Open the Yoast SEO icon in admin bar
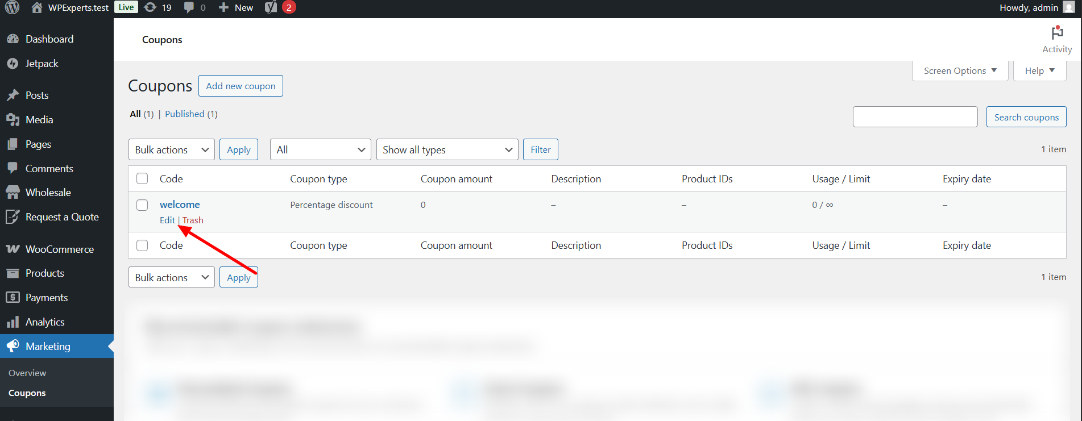Image resolution: width=1082 pixels, height=421 pixels. click(x=271, y=7)
